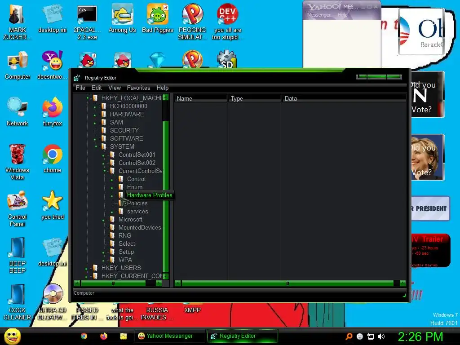
Task: Expand the services key
Action: tap(112, 212)
